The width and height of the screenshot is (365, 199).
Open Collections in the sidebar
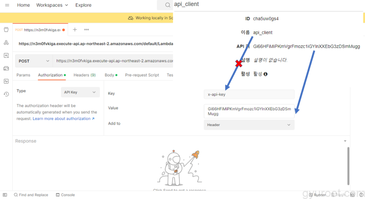point(6,29)
